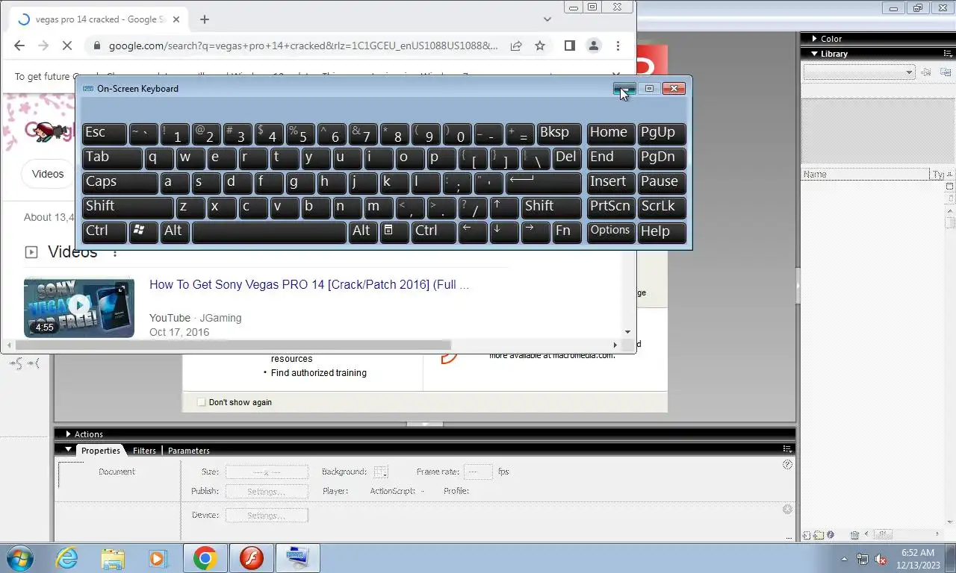Click Properties icon in Flash Library panel

(x=831, y=535)
